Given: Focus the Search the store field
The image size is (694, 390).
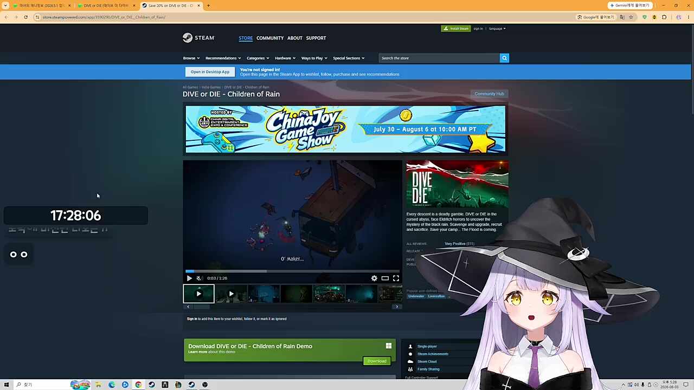Looking at the screenshot, I should point(439,58).
